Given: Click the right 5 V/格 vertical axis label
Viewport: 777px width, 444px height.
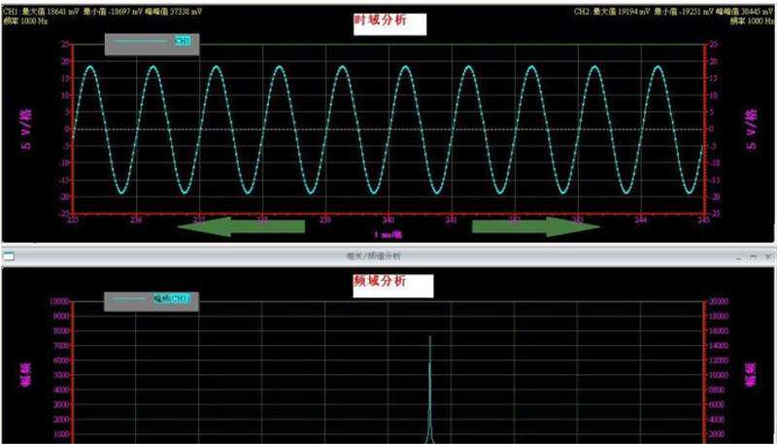Looking at the screenshot, I should [x=751, y=130].
